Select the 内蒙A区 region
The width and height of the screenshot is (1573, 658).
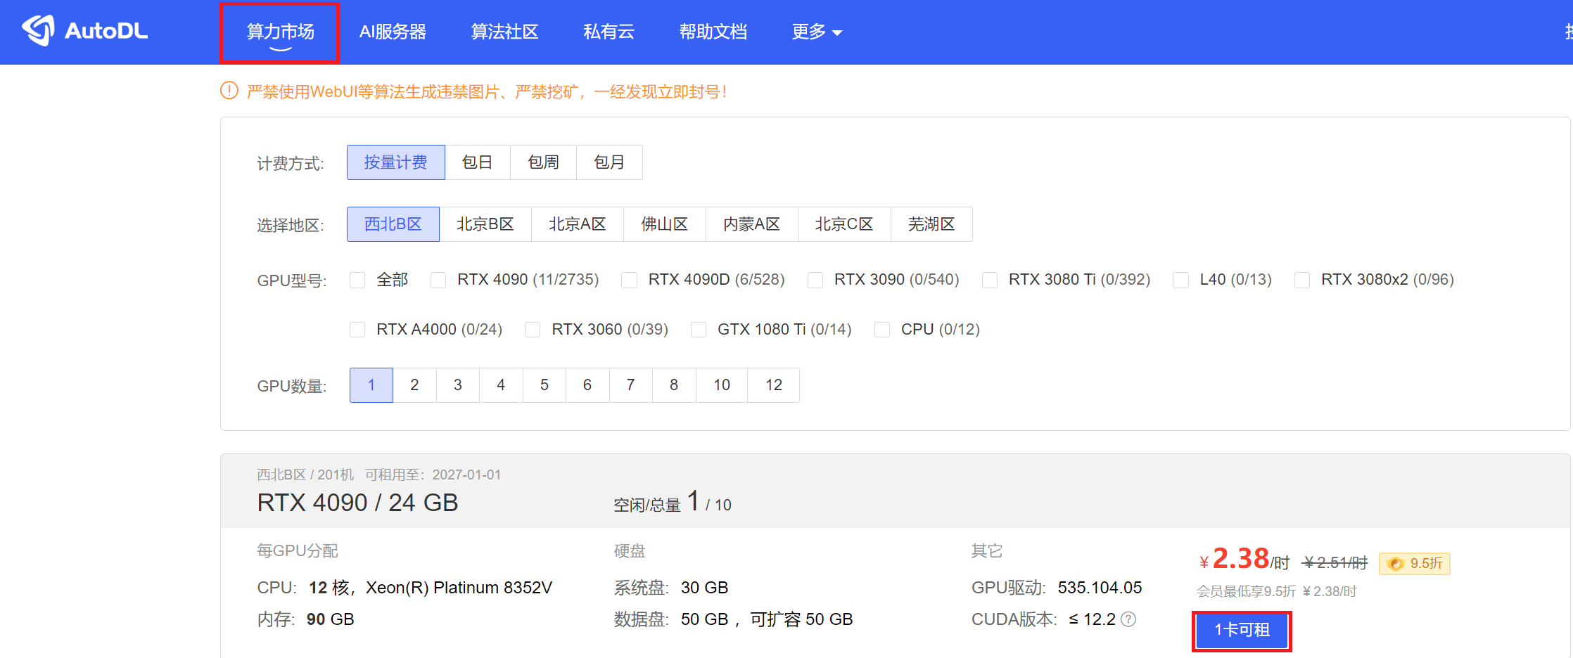tap(752, 224)
